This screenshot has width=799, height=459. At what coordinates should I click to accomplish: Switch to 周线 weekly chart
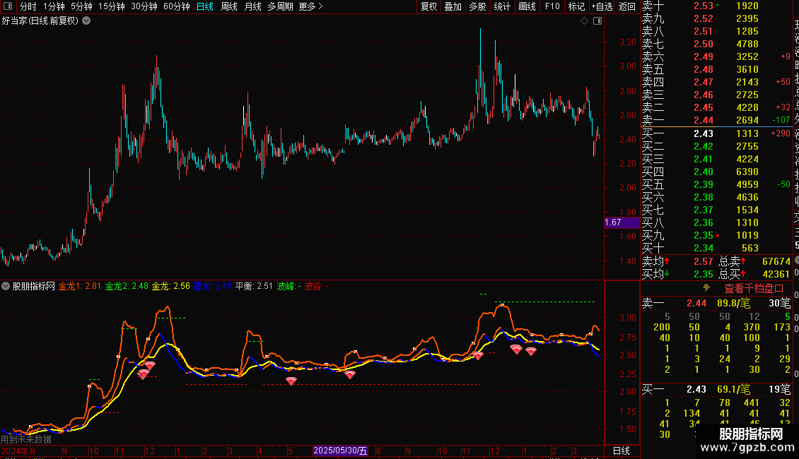[229, 6]
